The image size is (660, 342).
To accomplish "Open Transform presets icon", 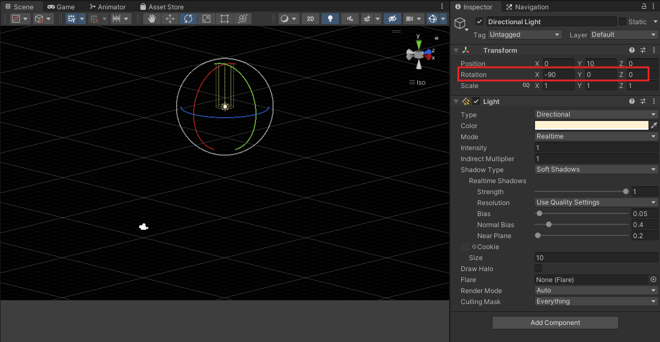I will point(643,50).
